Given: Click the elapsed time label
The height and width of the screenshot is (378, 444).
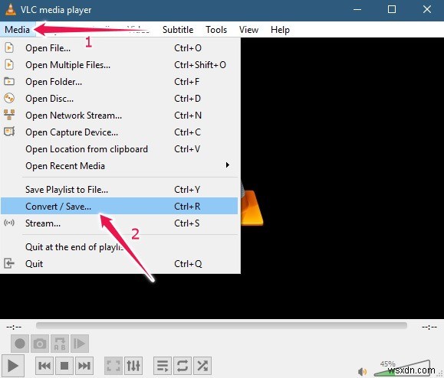Looking at the screenshot, I should click(x=14, y=327).
